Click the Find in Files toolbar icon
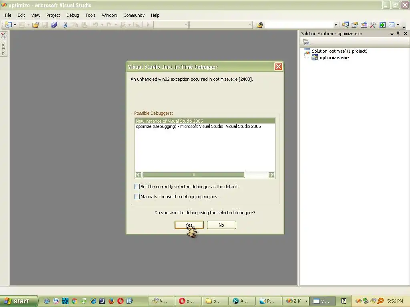The height and width of the screenshot is (307, 410). click(x=259, y=25)
